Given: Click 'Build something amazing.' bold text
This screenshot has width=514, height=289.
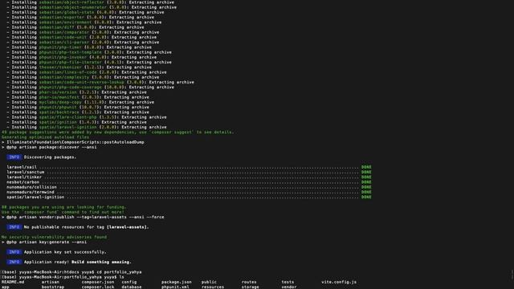Looking at the screenshot, I should [x=101, y=262].
